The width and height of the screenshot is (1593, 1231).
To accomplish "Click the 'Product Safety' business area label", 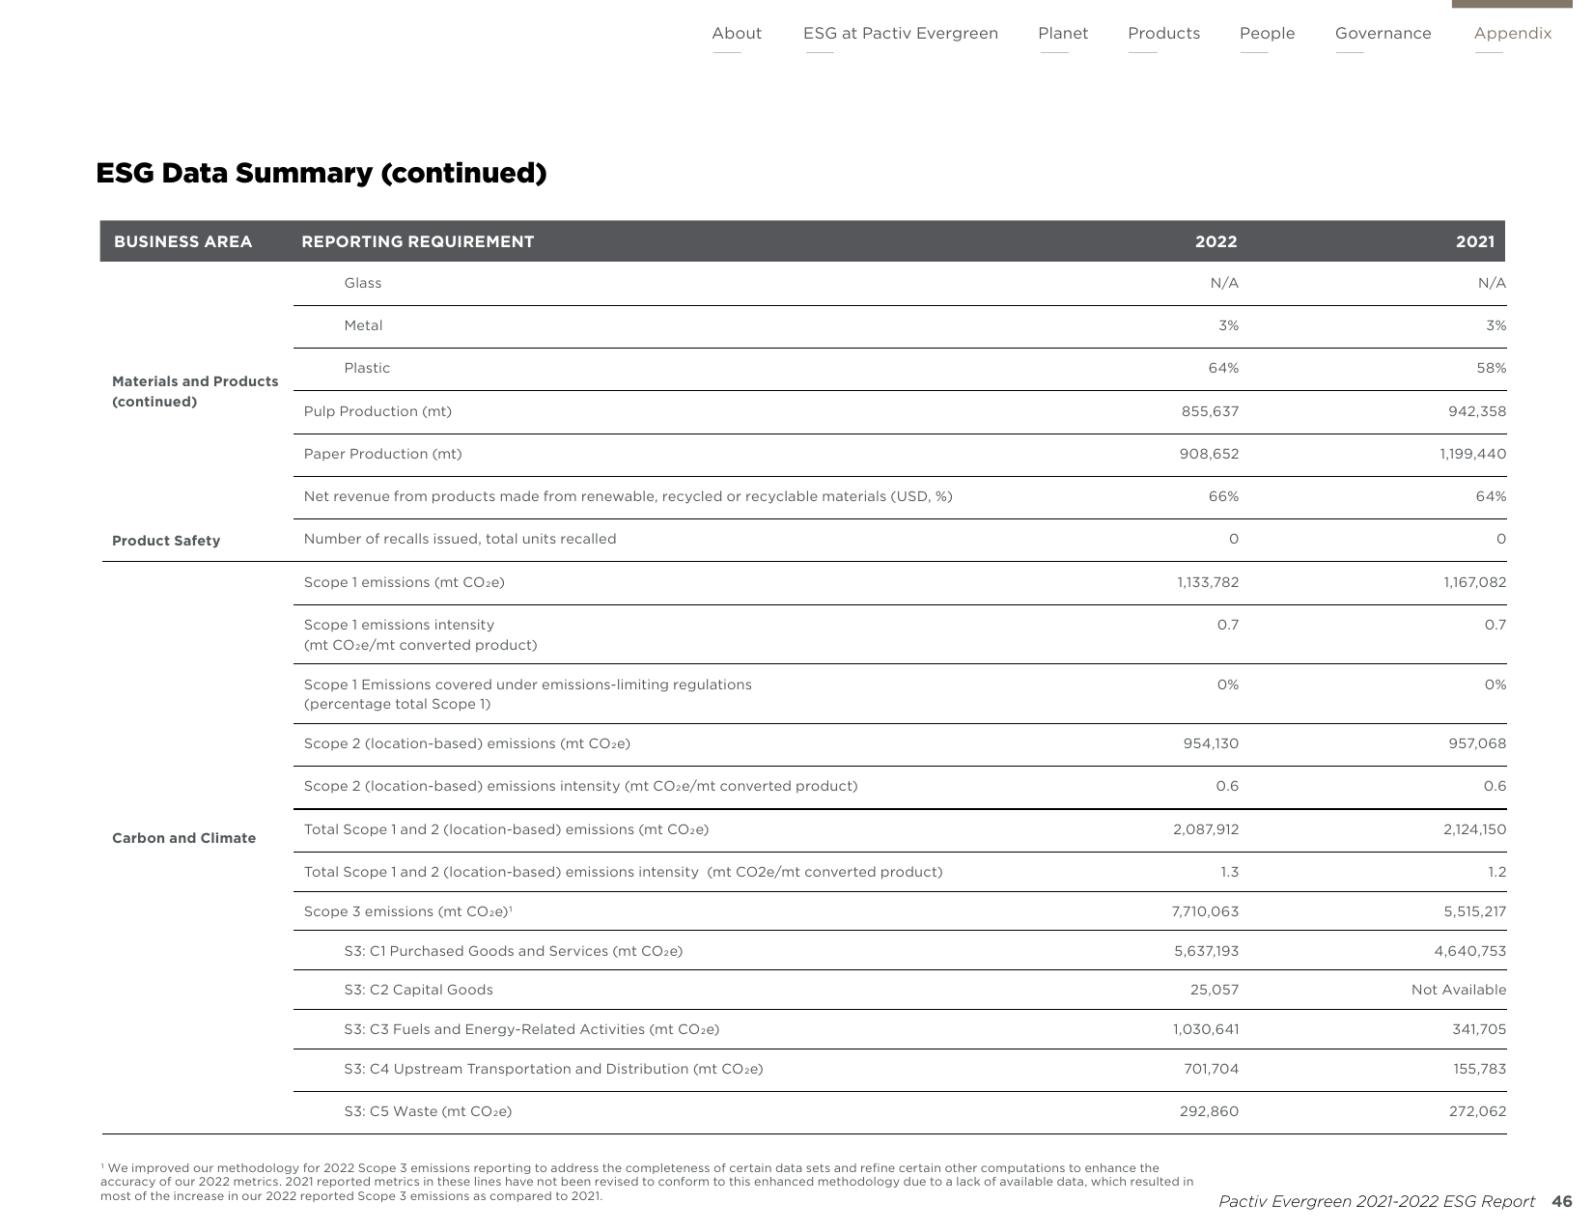I will point(166,541).
